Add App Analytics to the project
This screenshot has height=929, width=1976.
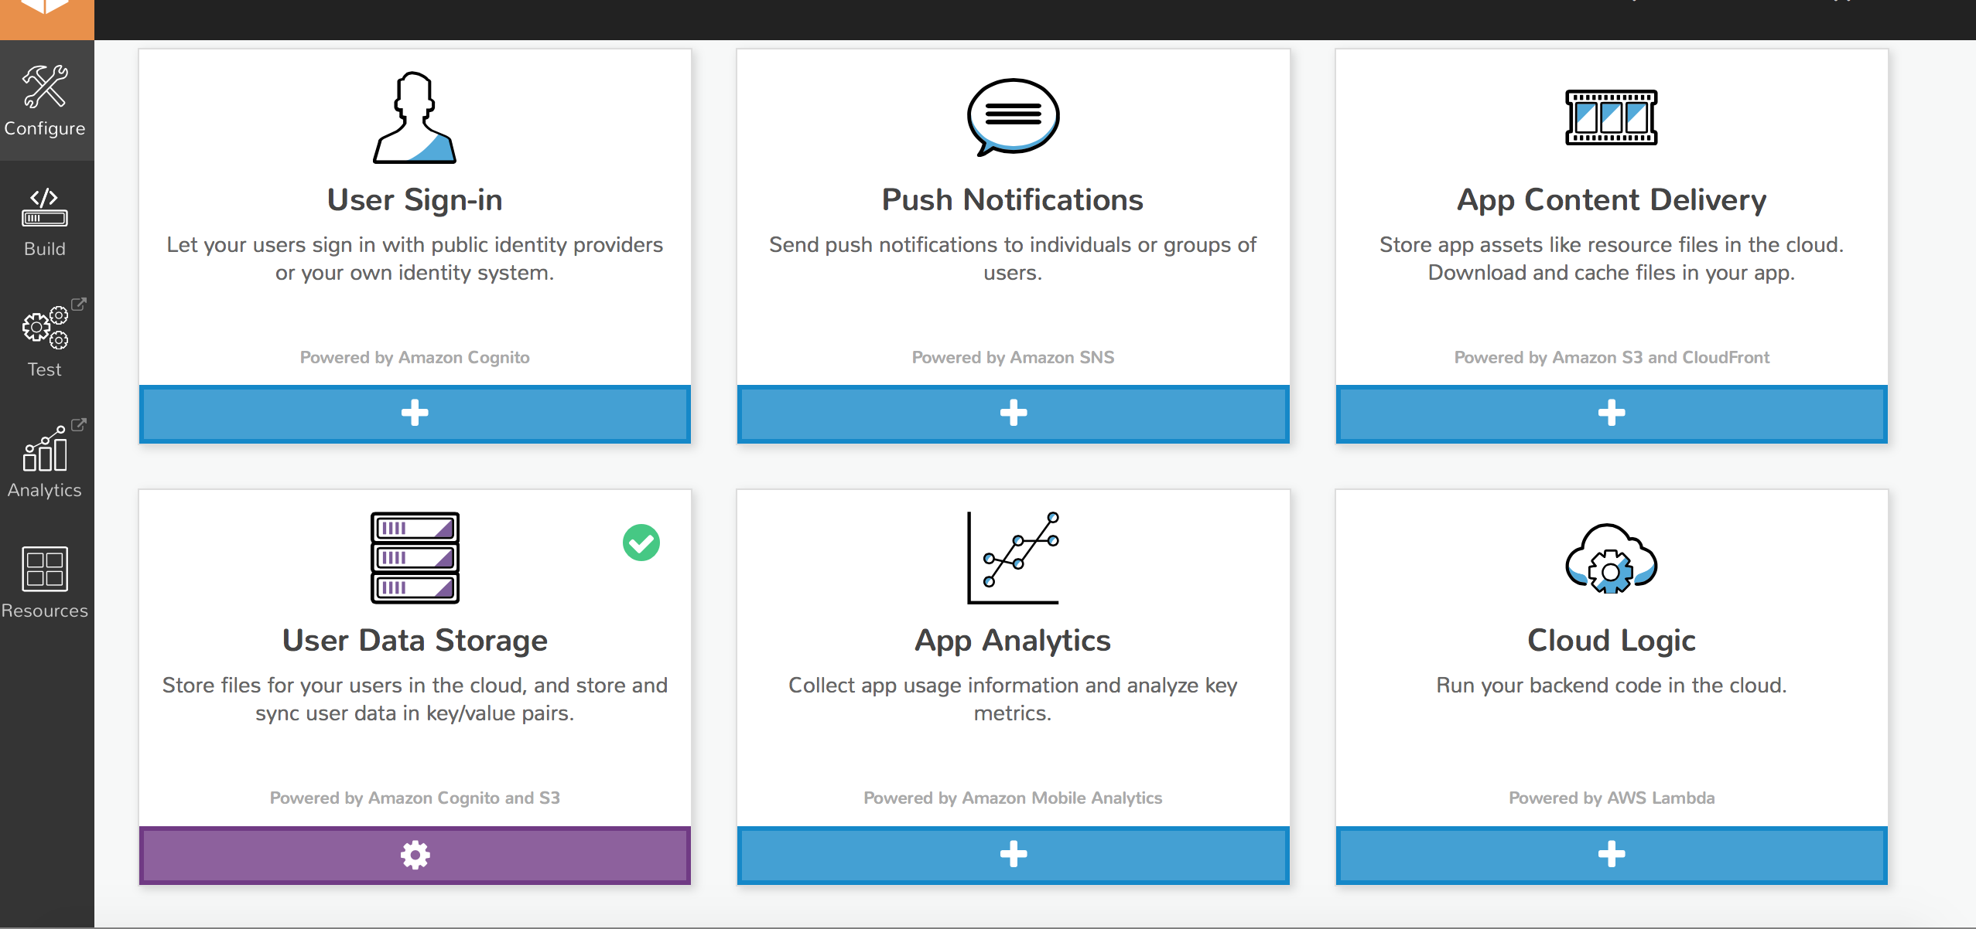coord(1013,855)
